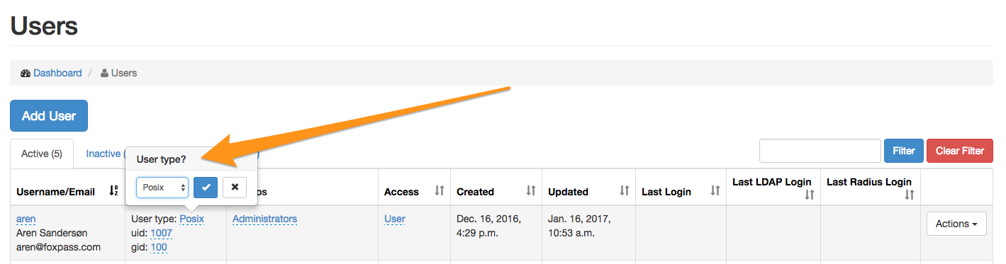1006x264 pixels.
Task: Go to Dashboard breadcrumb link
Action: (57, 73)
